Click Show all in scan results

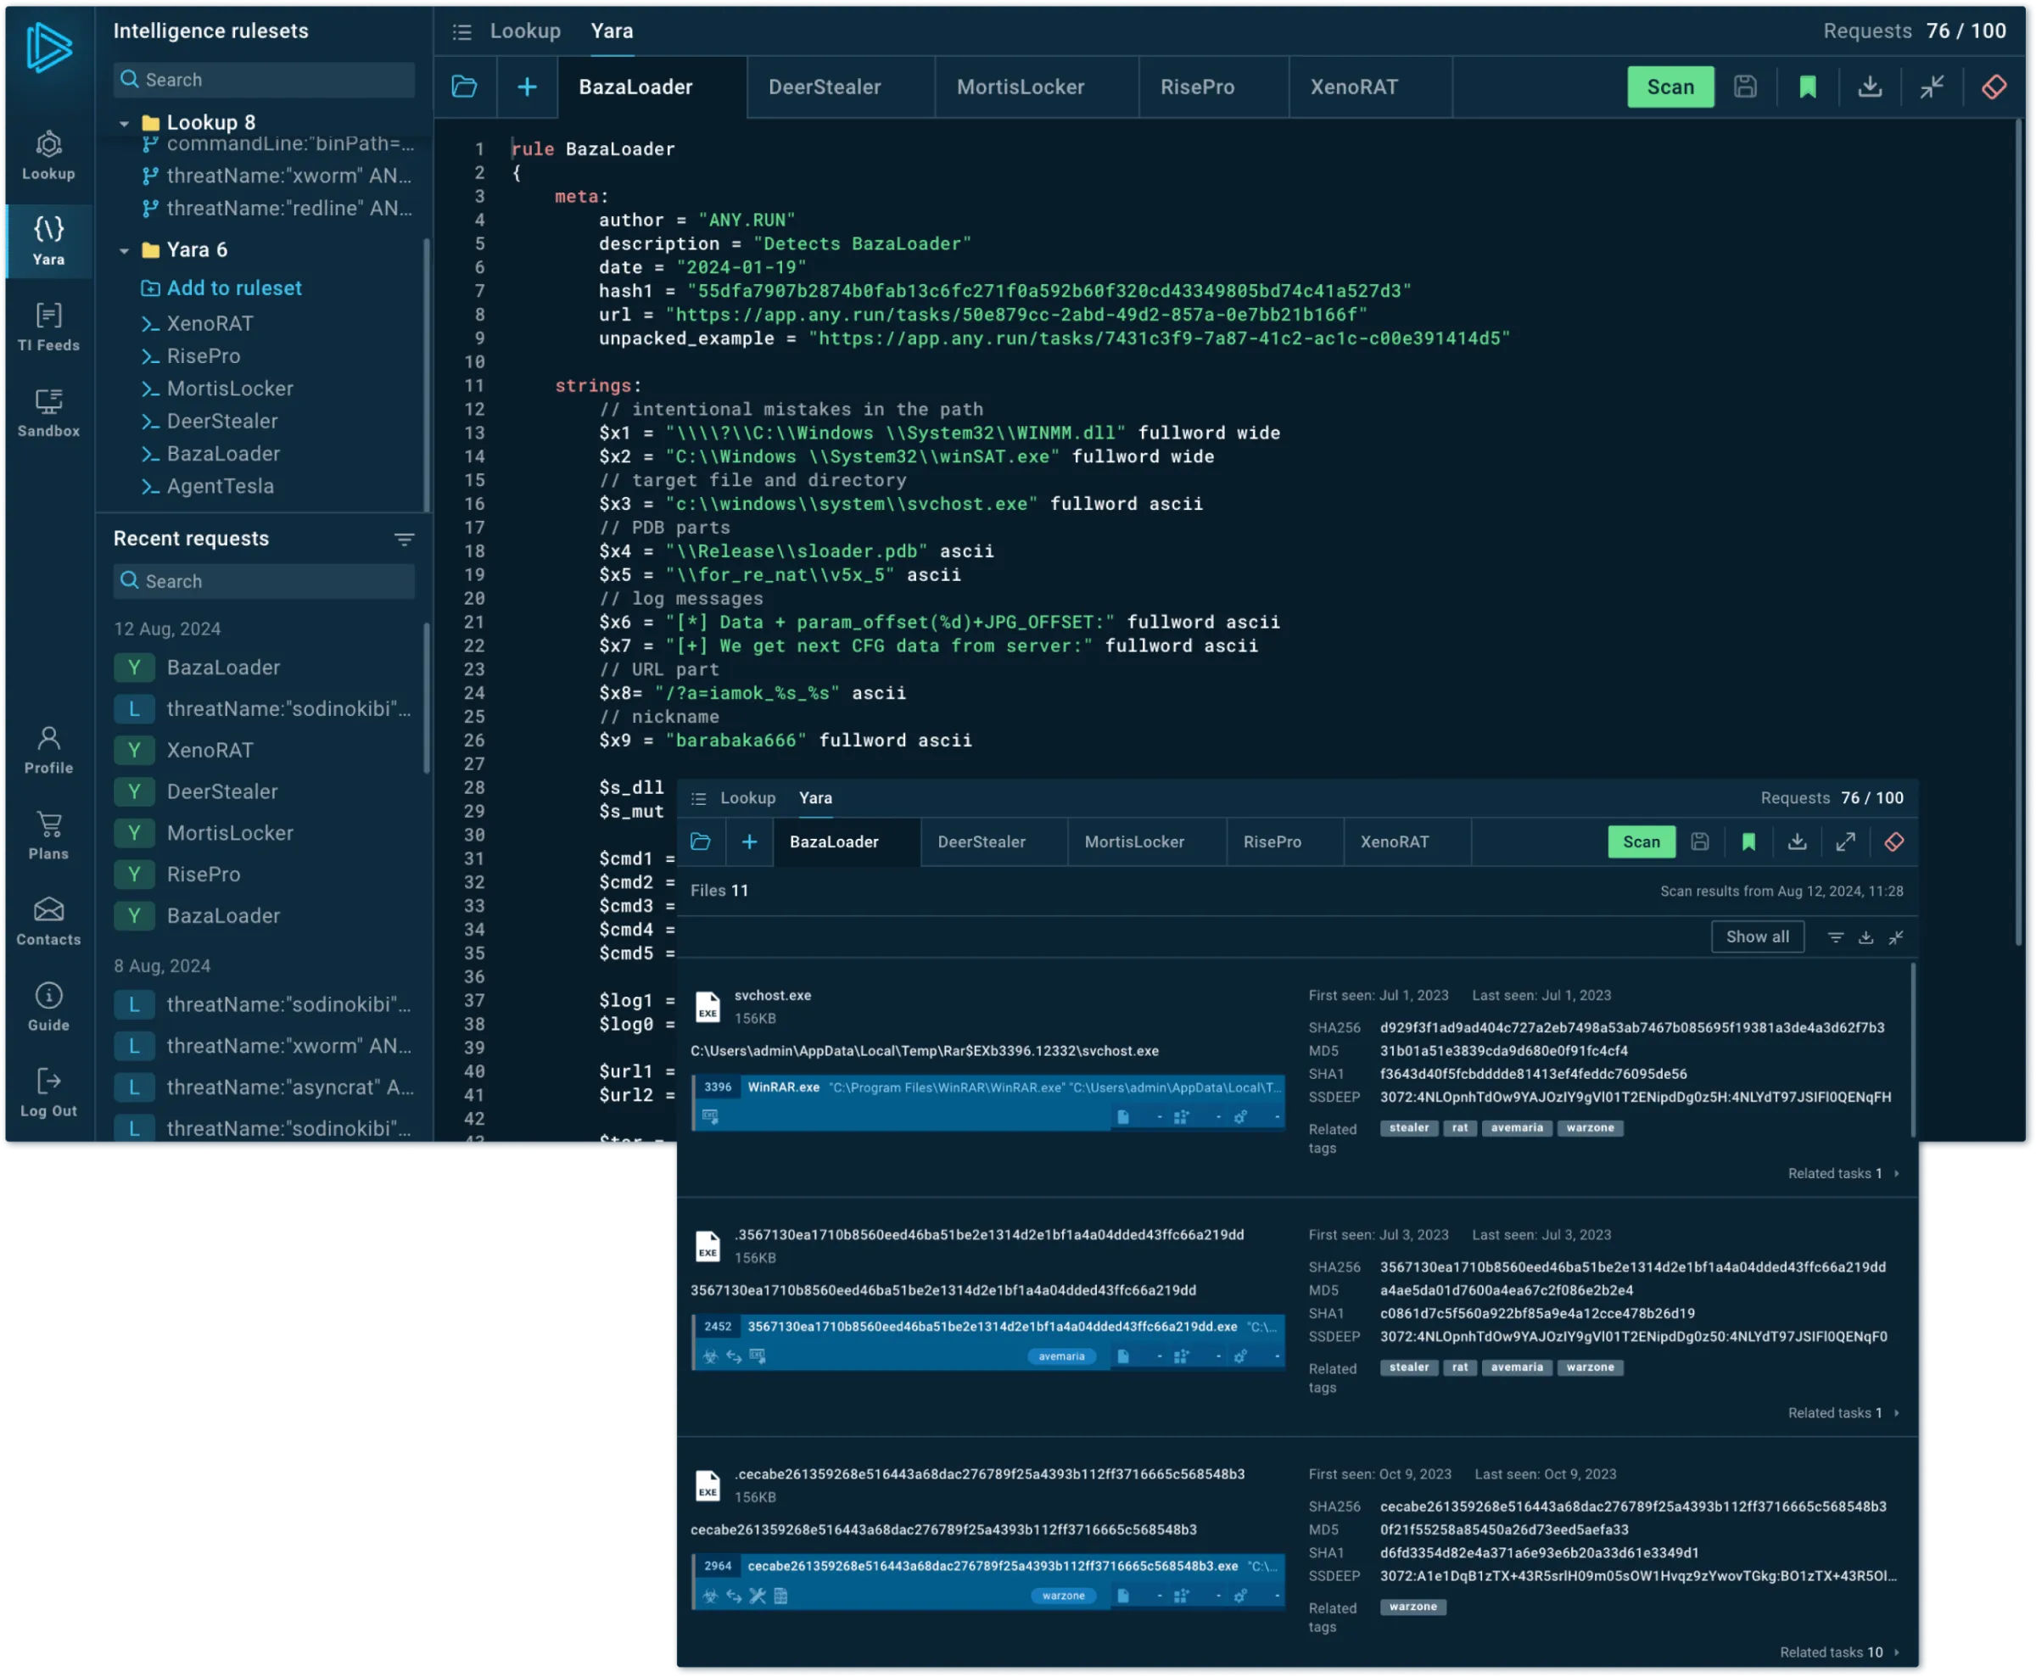click(1756, 936)
